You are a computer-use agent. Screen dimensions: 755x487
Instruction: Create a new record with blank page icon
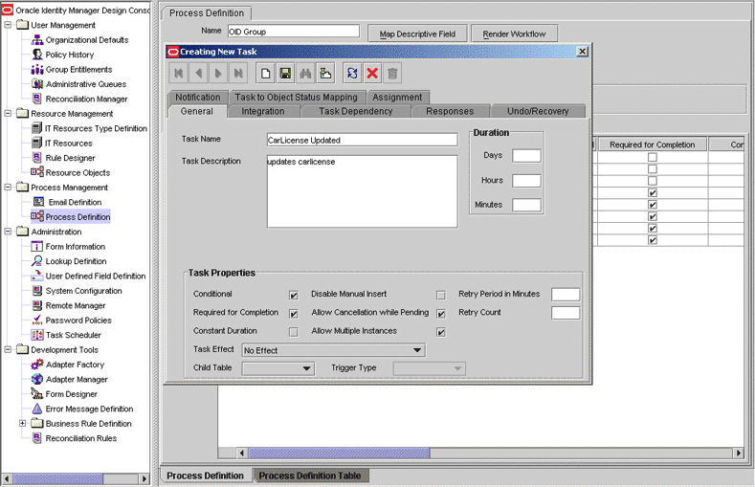click(x=265, y=74)
